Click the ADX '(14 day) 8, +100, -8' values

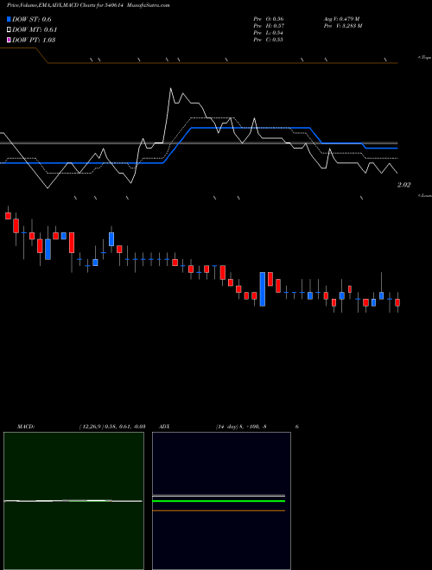[241, 427]
